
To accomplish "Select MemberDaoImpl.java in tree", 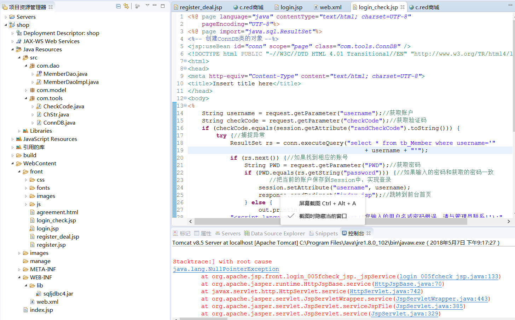I will tap(71, 82).
